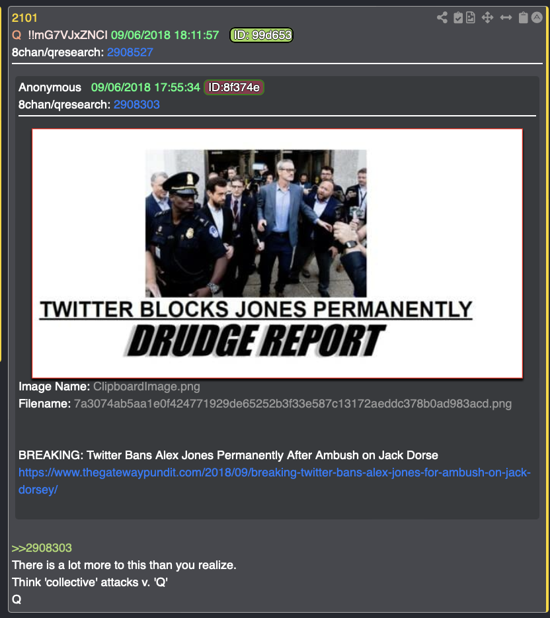Click the long hash png filename

tap(293, 404)
